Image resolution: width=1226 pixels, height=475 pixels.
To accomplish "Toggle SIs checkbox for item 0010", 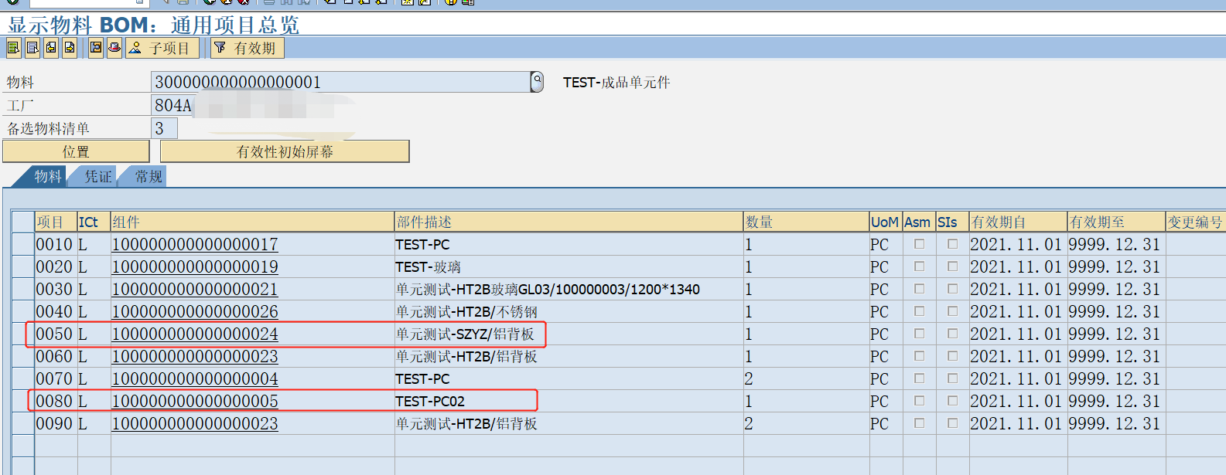I will [x=952, y=244].
